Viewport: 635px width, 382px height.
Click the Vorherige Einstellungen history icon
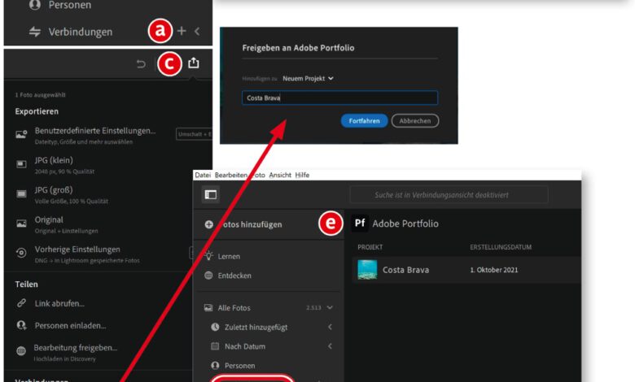tap(21, 253)
